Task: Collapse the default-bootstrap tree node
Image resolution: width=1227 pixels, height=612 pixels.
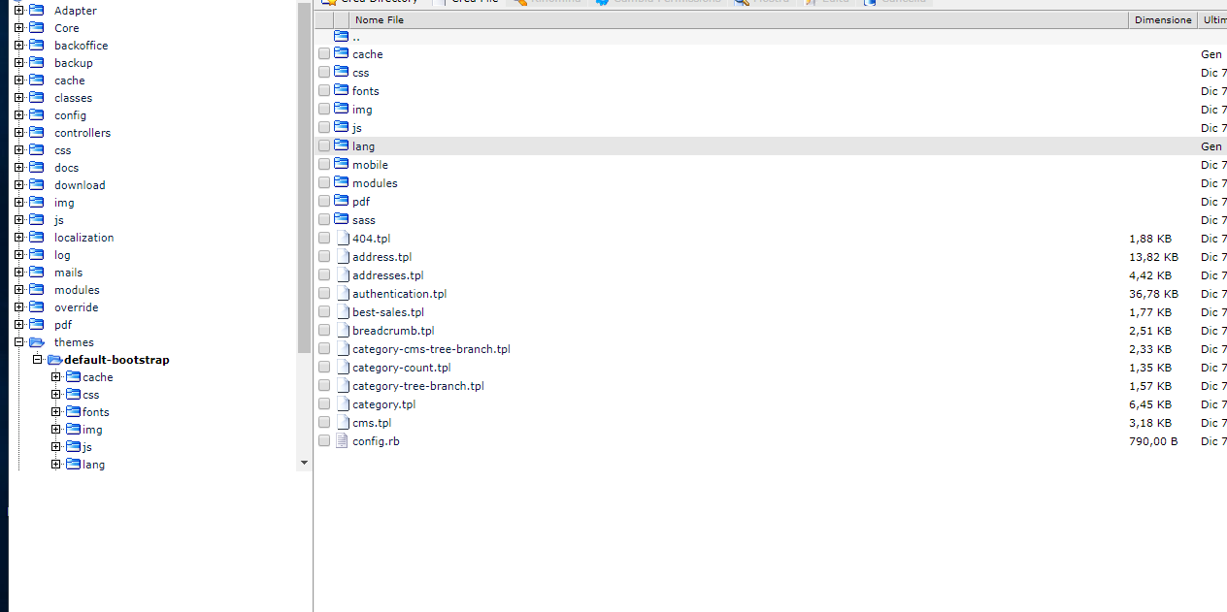Action: coord(38,359)
